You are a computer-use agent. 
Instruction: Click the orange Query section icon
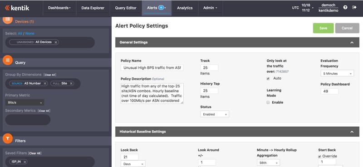(x=8, y=60)
